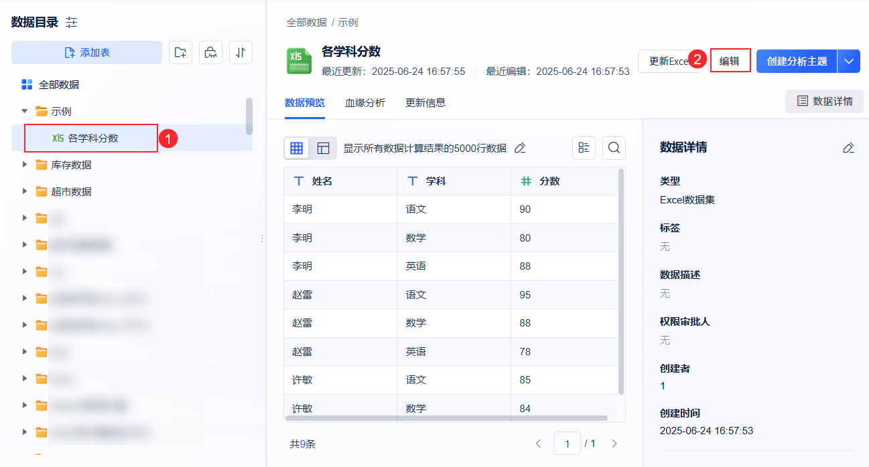Image resolution: width=869 pixels, height=467 pixels.
Task: Click the 权限审批人 label
Action: tap(685, 321)
